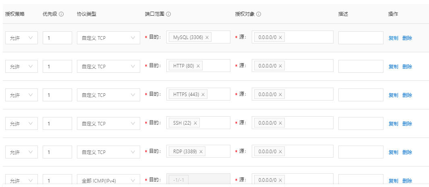Remove the HTTPS (443) port tag
The image size is (429, 187).
(203, 95)
